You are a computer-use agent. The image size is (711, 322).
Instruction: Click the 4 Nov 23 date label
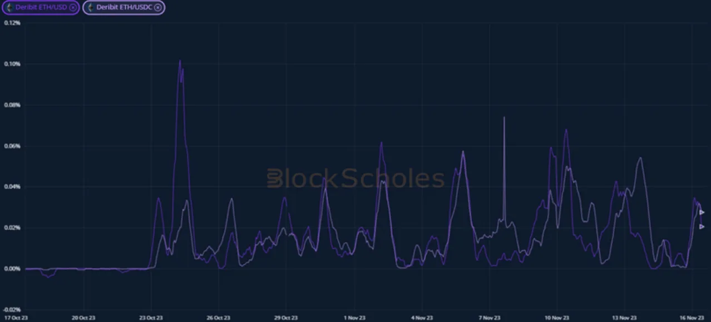pyautogui.click(x=421, y=318)
